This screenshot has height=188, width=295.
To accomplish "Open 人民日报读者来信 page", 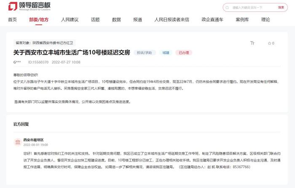I will [172, 19].
